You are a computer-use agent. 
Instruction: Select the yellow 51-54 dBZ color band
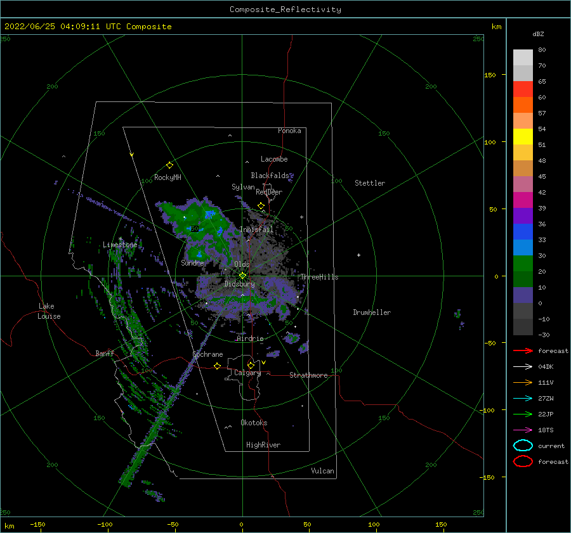[x=523, y=137]
